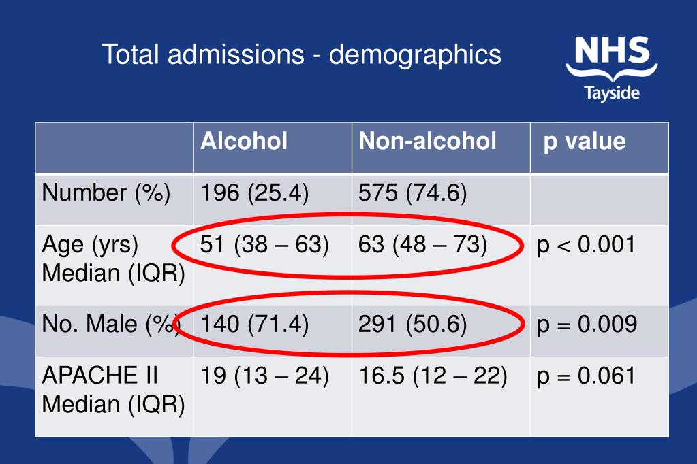Select the "Non-alcohol" column header
Screen dimensions: 697x464
click(427, 141)
